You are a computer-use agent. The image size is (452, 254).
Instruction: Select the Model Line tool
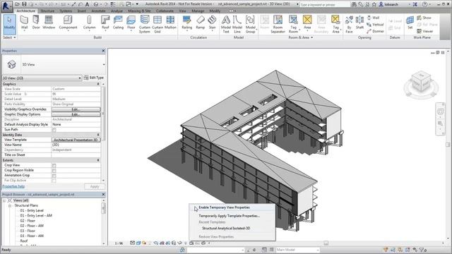[x=237, y=24]
